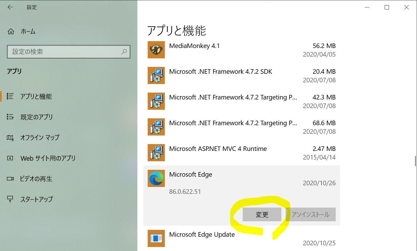Image resolution: width=417 pixels, height=251 pixels.
Task: Open 既定のアプリ in the sidebar
Action: point(37,117)
